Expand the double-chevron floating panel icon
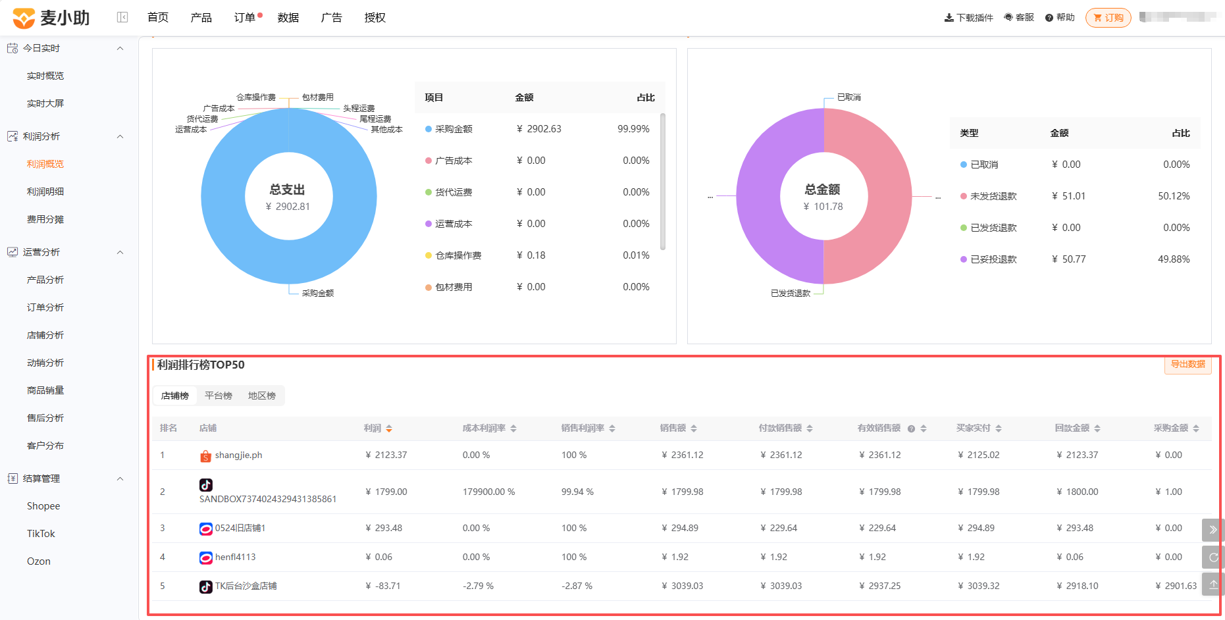1225x620 pixels. (1212, 530)
